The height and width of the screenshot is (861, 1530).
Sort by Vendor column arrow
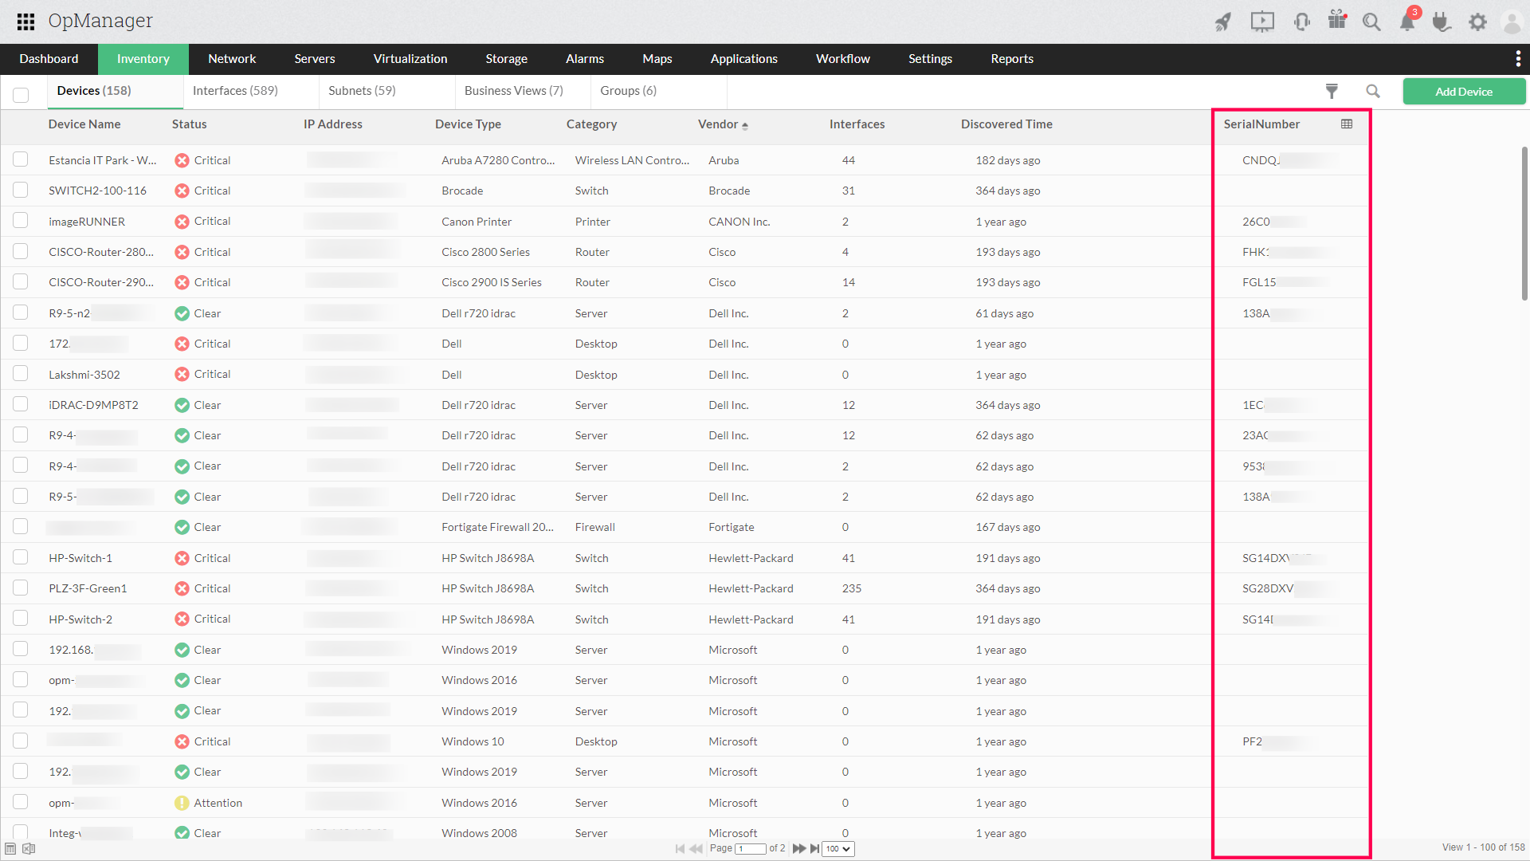coord(745,125)
